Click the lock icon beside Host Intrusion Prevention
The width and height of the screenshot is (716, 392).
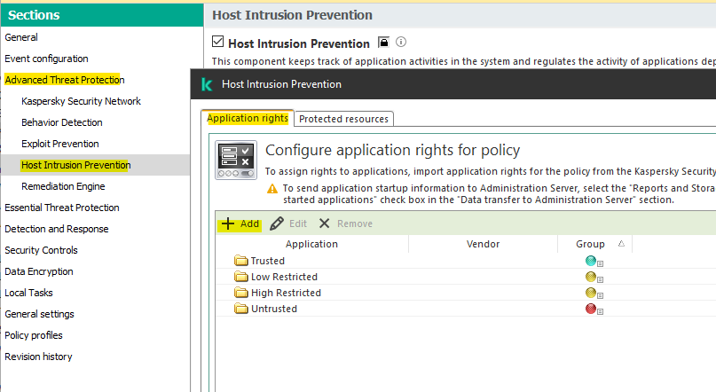coord(384,43)
